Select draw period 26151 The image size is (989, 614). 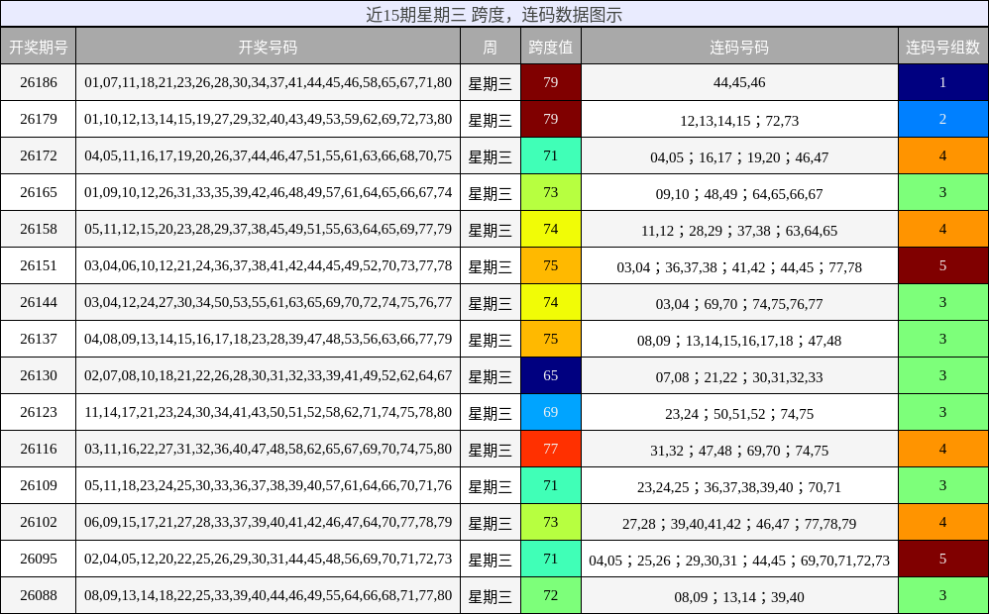tap(39, 265)
